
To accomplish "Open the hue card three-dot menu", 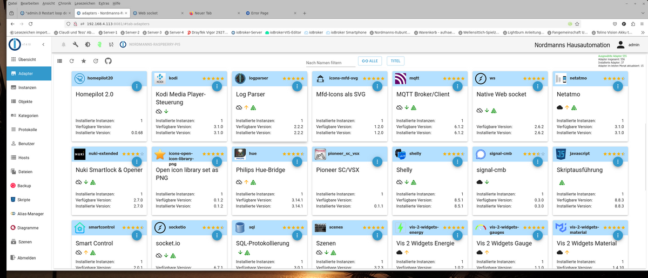I will coord(296,161).
